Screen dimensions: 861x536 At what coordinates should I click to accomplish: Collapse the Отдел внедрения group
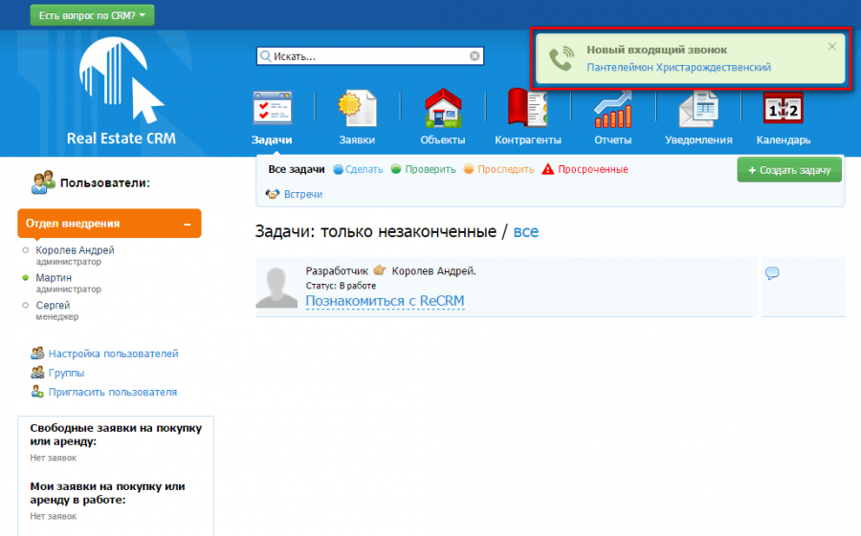tap(188, 224)
